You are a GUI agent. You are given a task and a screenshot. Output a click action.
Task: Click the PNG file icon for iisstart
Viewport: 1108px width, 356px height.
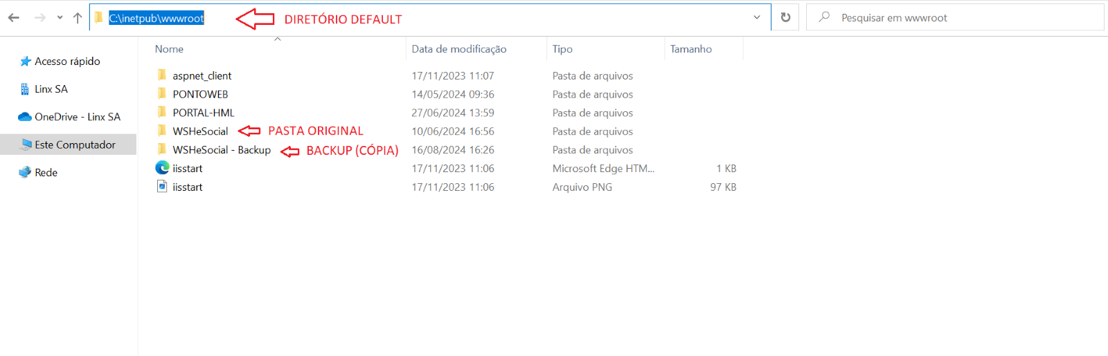pos(162,187)
